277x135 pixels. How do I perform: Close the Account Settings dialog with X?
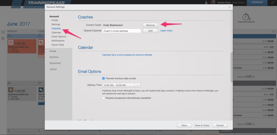click(x=229, y=7)
